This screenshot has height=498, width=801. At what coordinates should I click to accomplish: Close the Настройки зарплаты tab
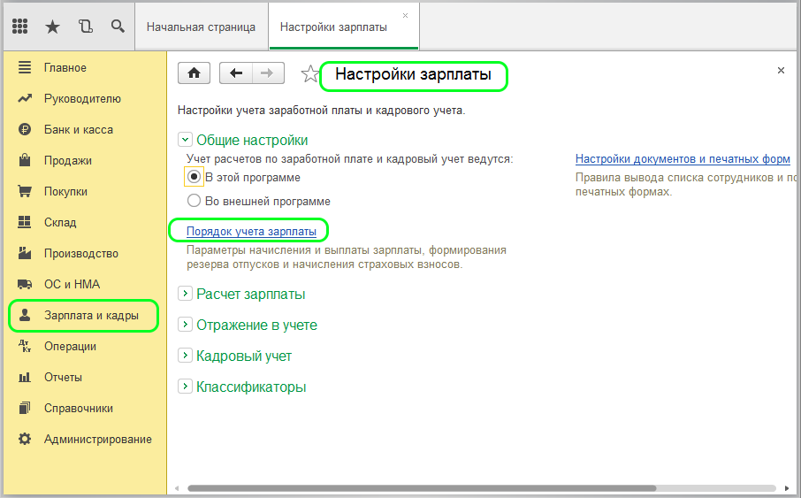[x=405, y=16]
